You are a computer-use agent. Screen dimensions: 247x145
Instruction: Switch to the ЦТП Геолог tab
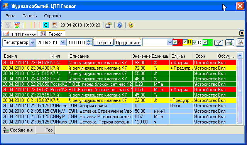tap(19, 34)
